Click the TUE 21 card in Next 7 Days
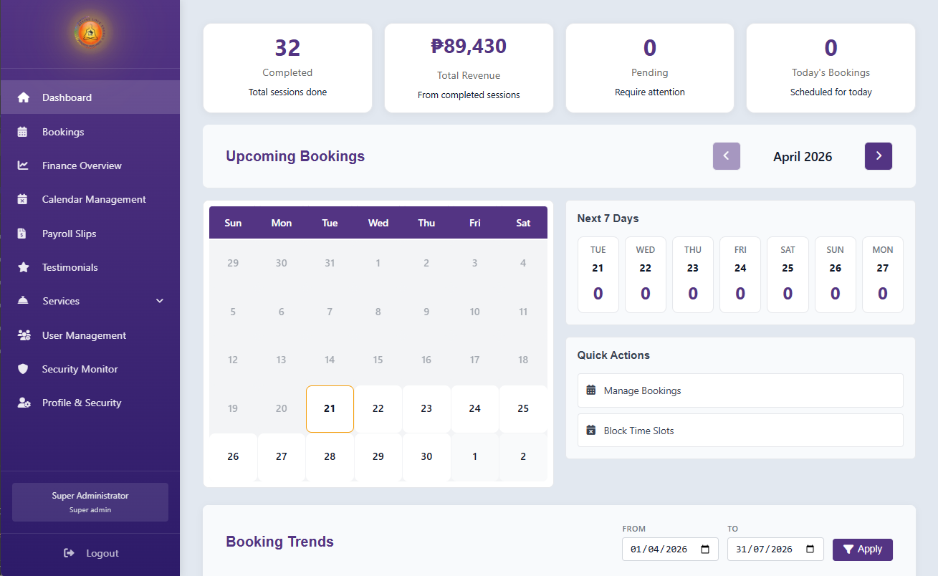The height and width of the screenshot is (576, 938). click(598, 275)
